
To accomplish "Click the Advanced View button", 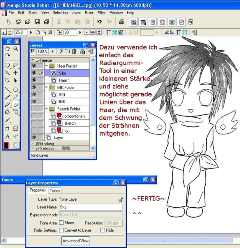I will pyautogui.click(x=76, y=241).
